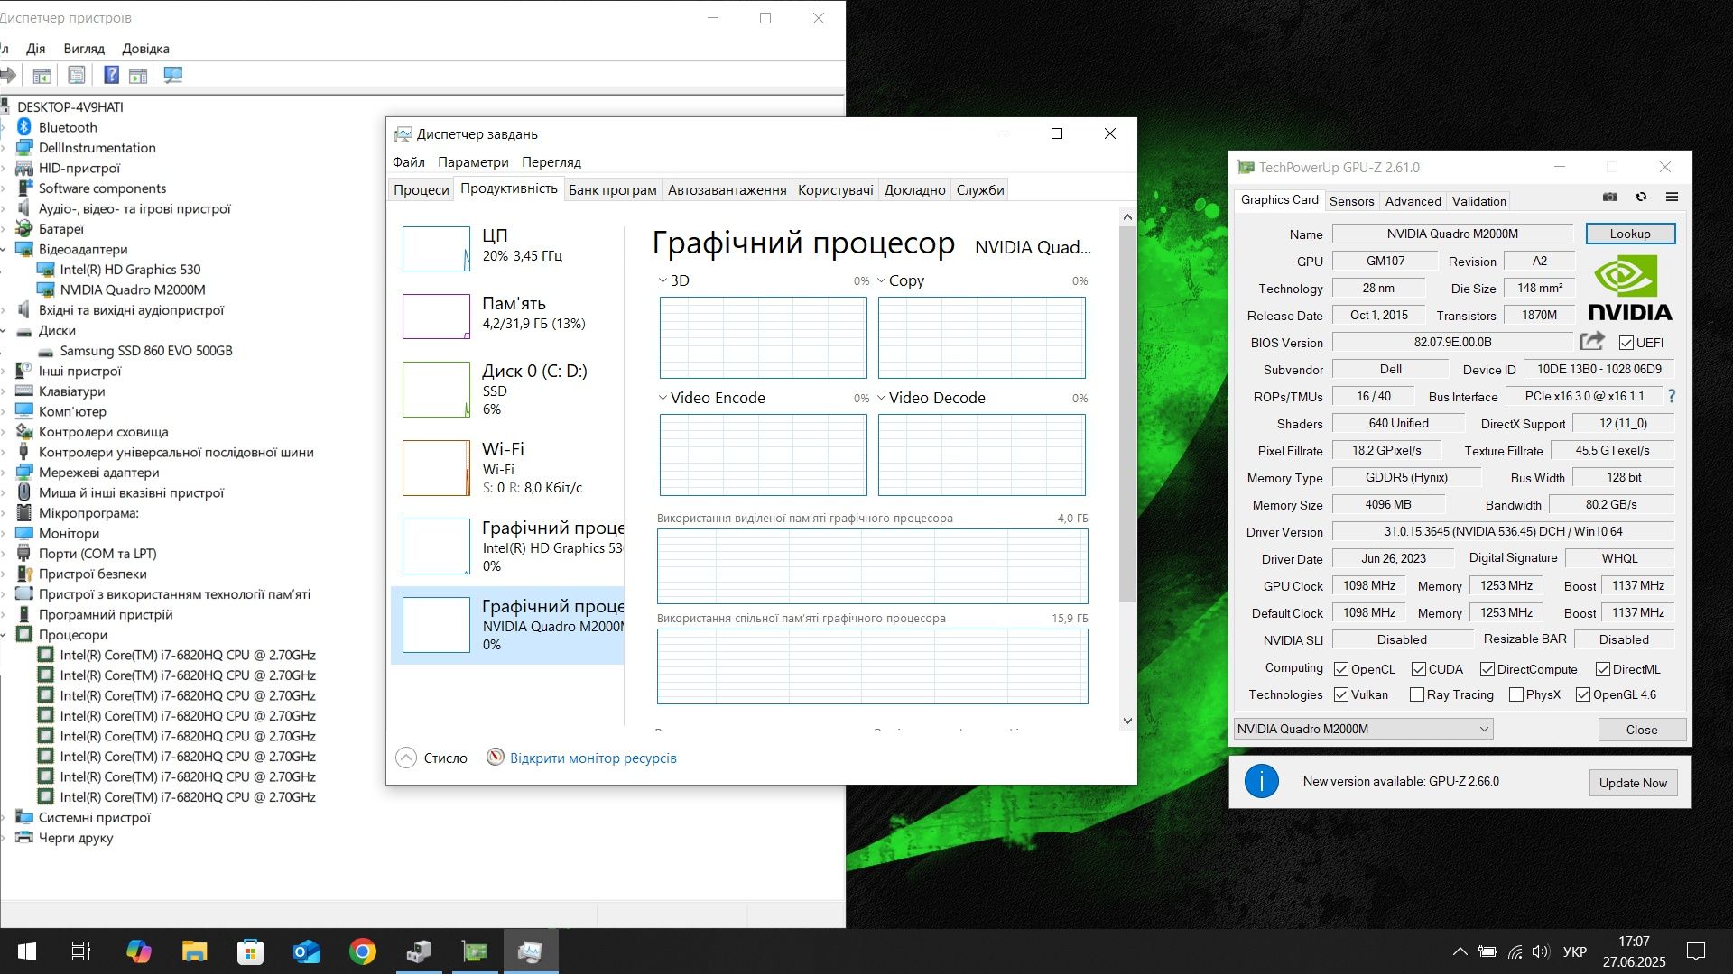Click Task Manager vertical scrollbar down arrow
Image resolution: width=1733 pixels, height=974 pixels.
click(x=1126, y=721)
